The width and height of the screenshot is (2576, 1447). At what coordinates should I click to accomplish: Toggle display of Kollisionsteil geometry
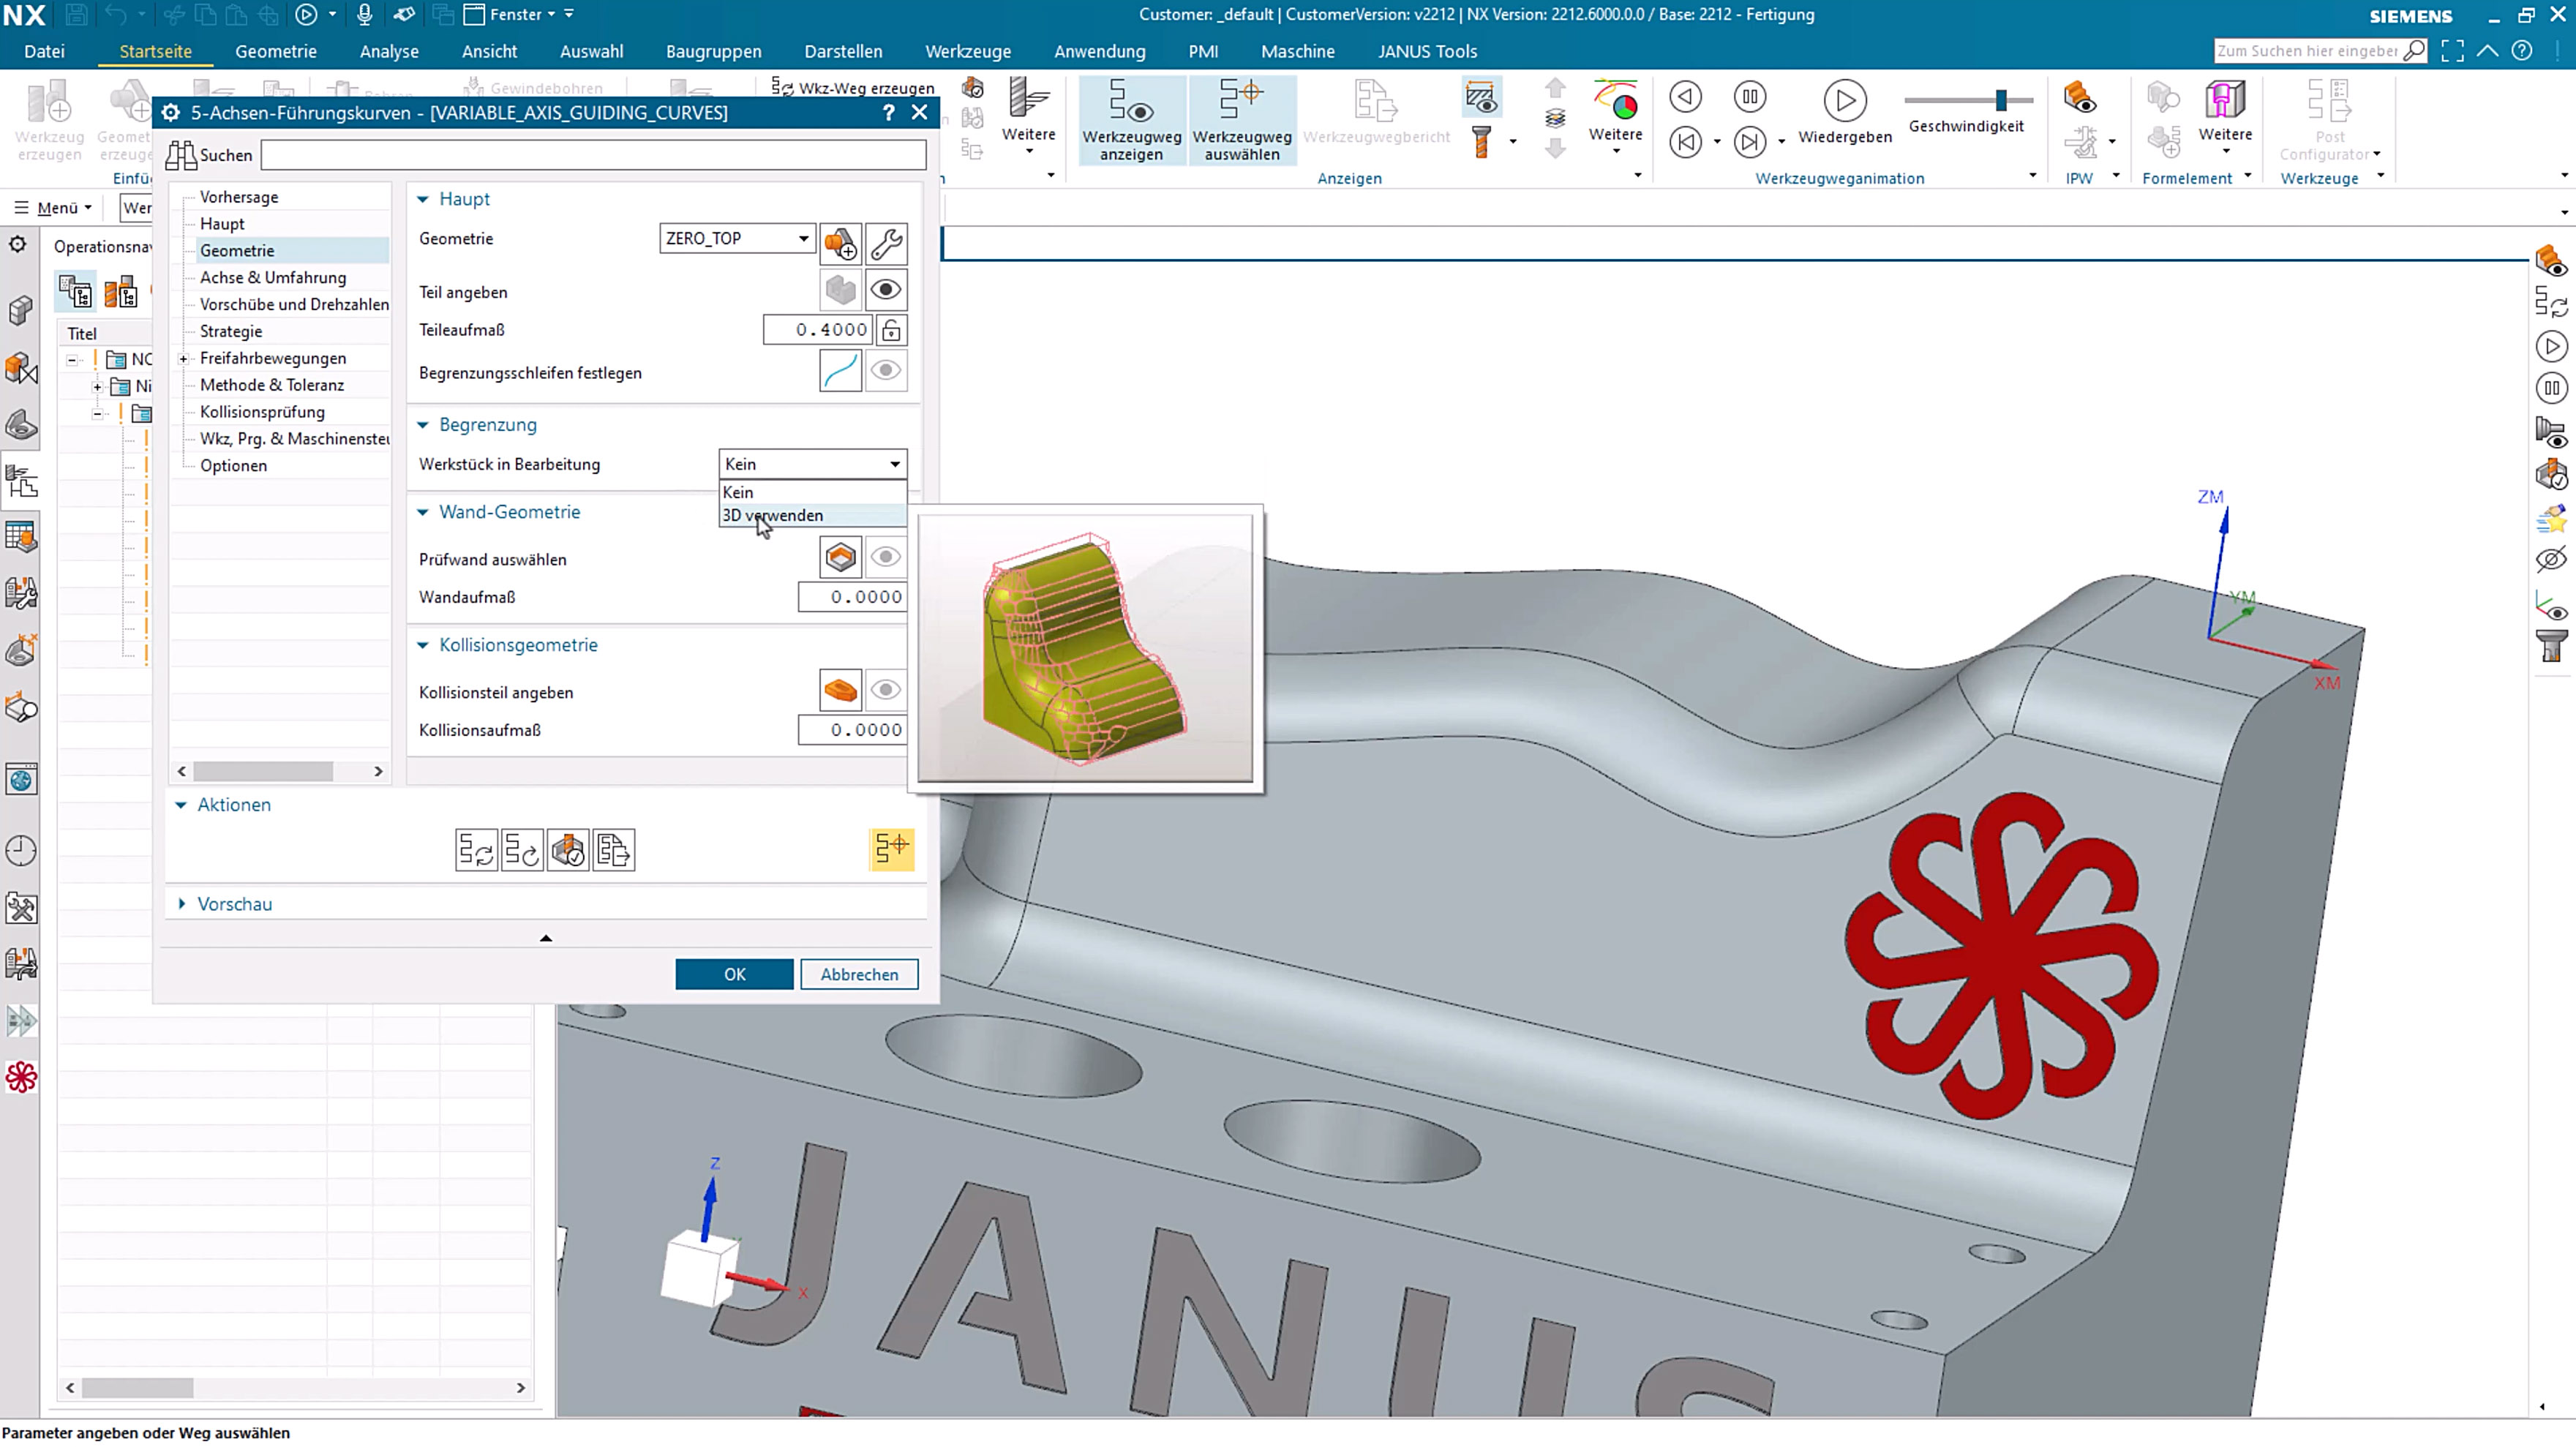(x=886, y=691)
